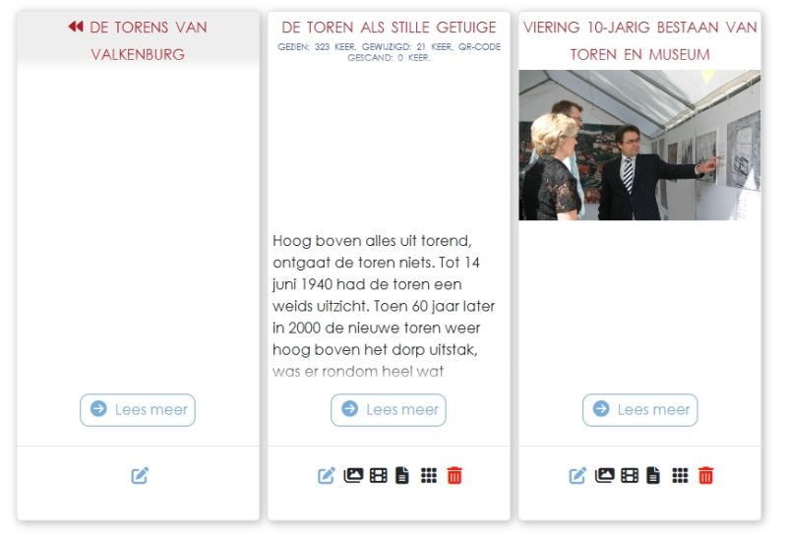Open the document icon in the Viering card
787x539 pixels.
653,475
